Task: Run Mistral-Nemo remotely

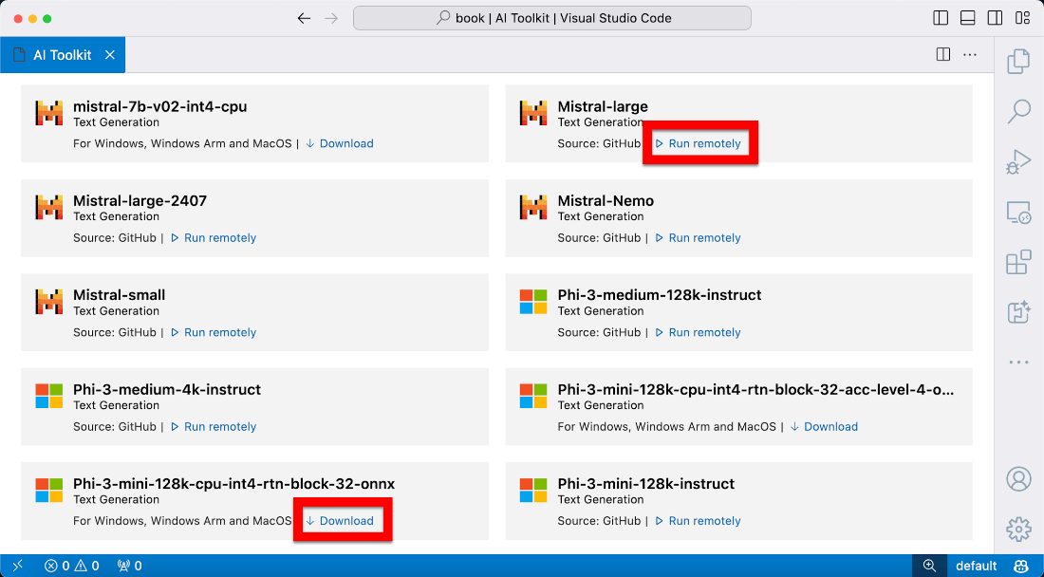Action: [x=698, y=237]
